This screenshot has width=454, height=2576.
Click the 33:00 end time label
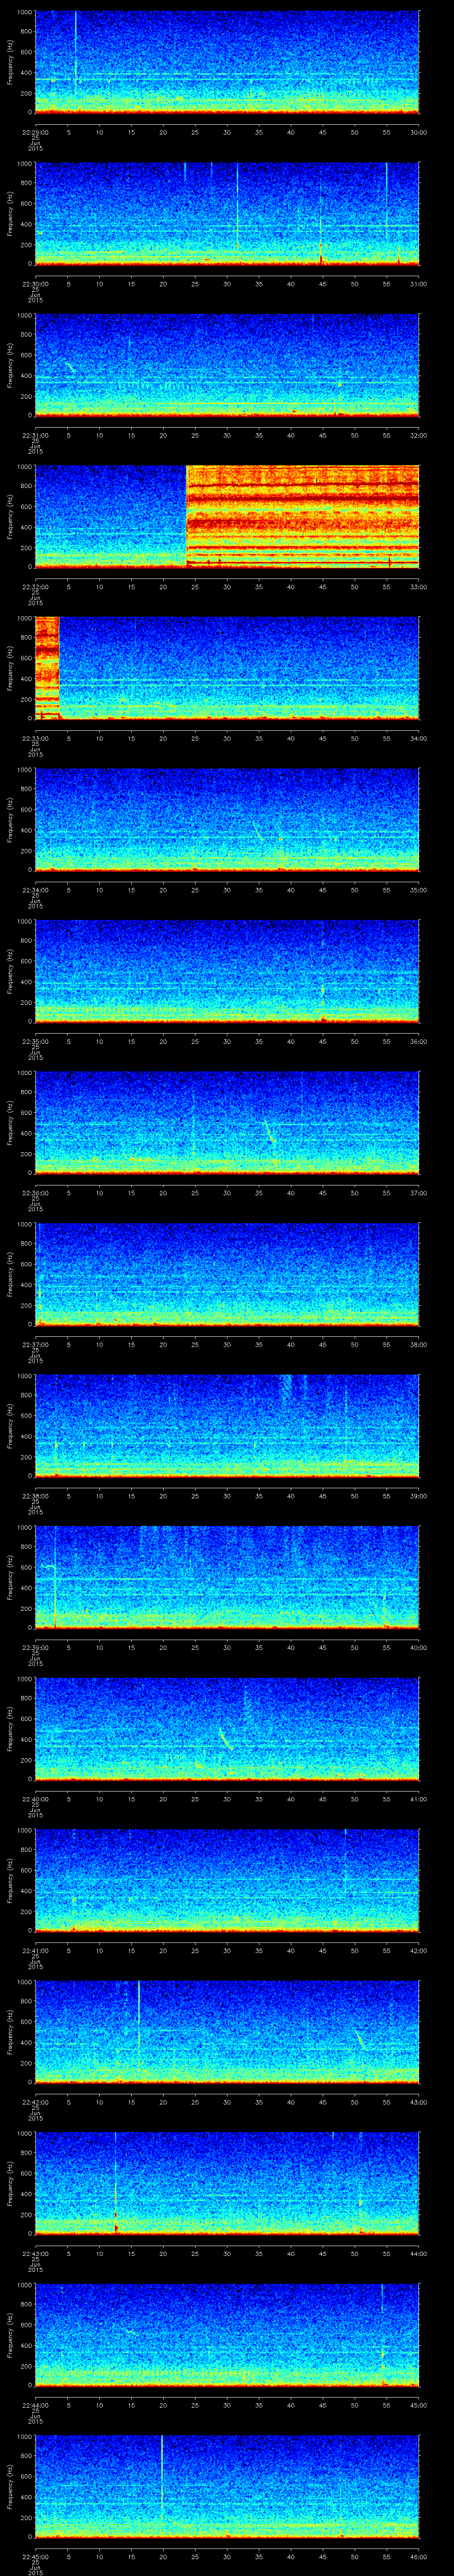(418, 586)
